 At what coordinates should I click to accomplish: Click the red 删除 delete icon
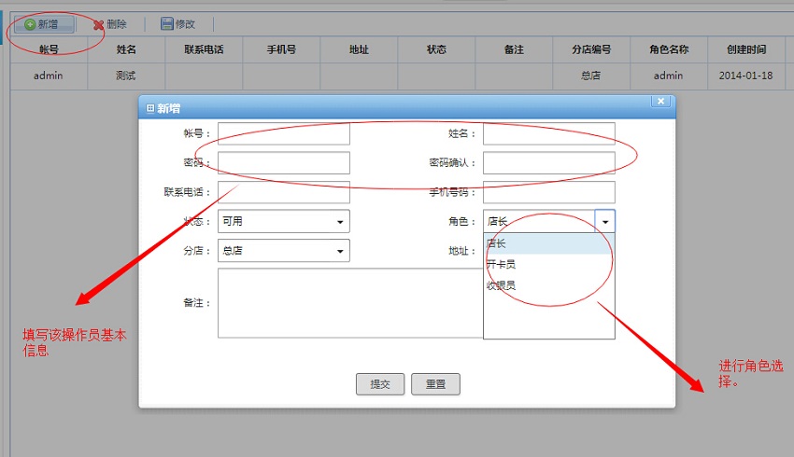point(98,24)
